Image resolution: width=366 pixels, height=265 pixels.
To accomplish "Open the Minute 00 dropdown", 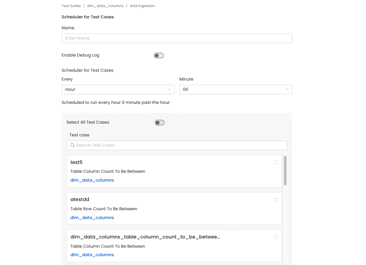I will tap(235, 89).
